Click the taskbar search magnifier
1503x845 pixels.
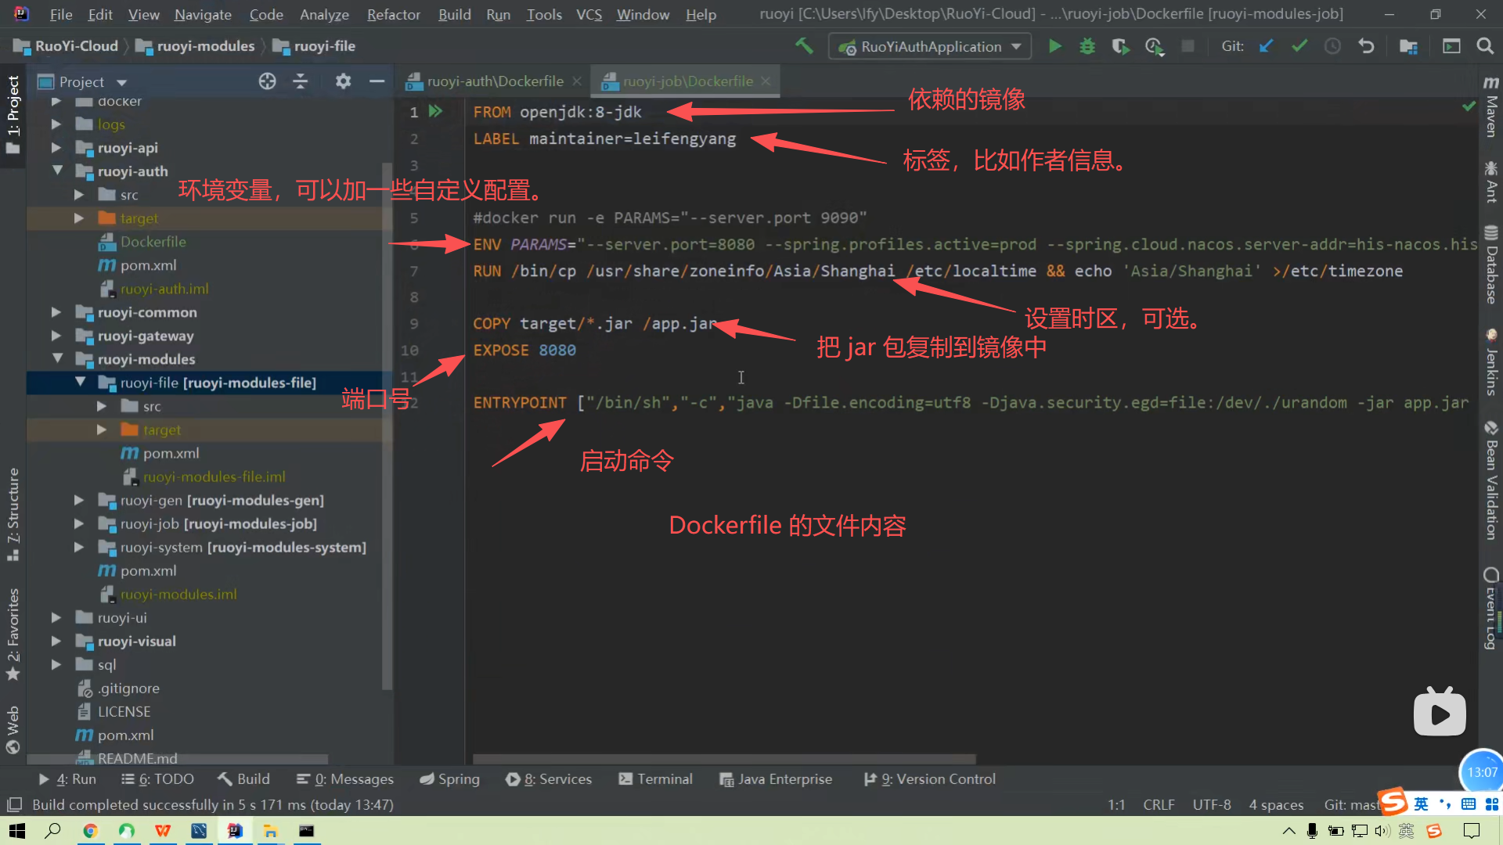[53, 831]
